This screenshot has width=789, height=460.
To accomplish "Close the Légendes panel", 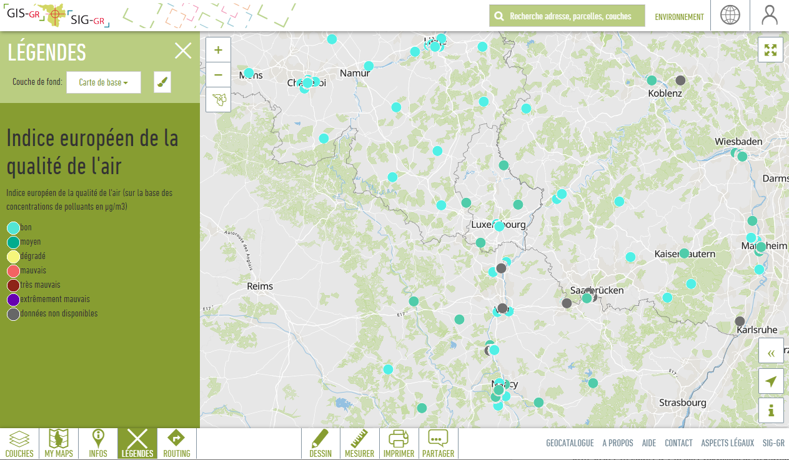I will click(x=183, y=51).
